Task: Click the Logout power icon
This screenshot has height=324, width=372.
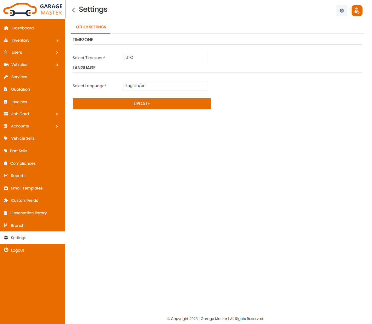Action: (6, 250)
